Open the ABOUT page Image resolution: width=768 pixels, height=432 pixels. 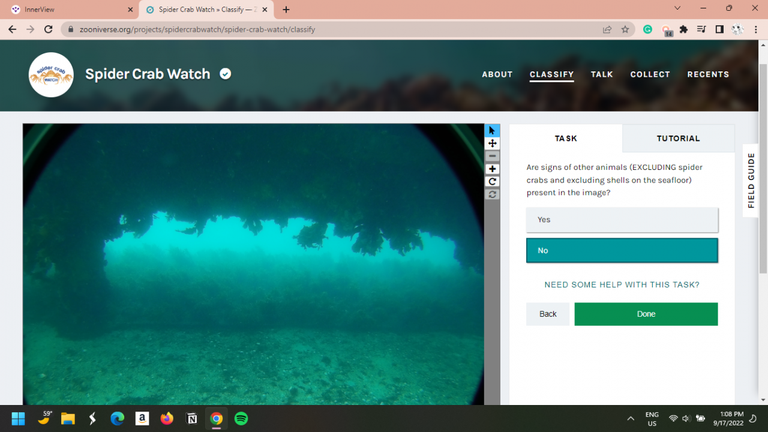click(497, 74)
